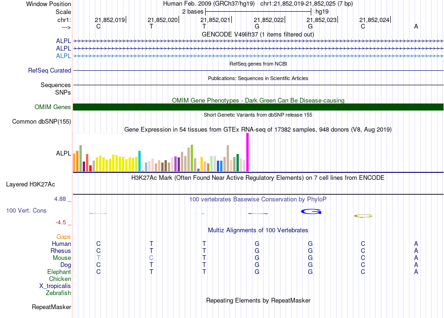The image size is (444, 318).
Task: Click the Common dbSNP(155) label
Action: click(x=41, y=121)
